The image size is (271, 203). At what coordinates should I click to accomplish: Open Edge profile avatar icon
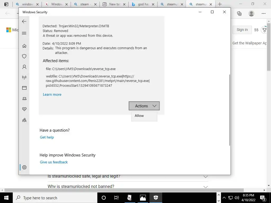tap(251, 13)
